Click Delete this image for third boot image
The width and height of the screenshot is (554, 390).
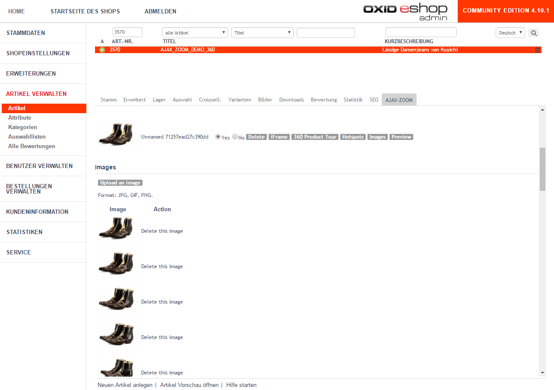click(x=162, y=302)
